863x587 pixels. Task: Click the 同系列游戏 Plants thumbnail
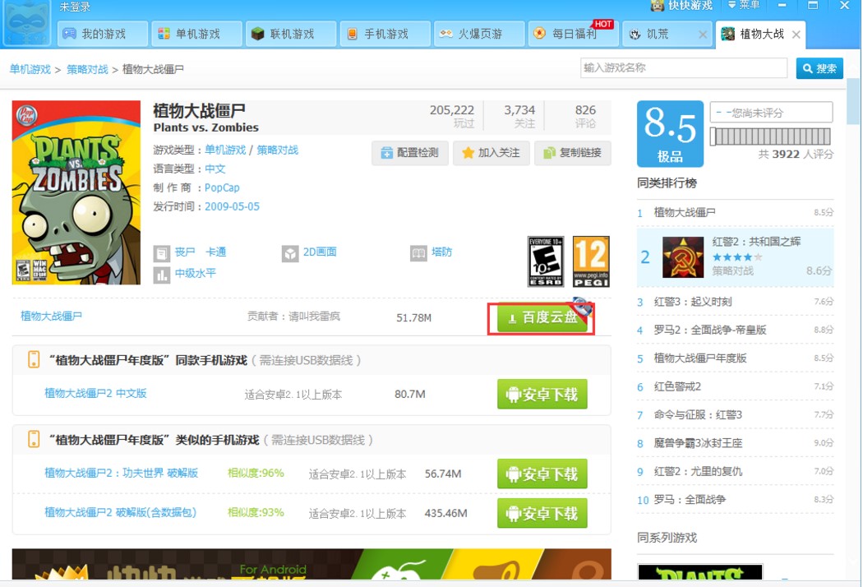point(700,572)
